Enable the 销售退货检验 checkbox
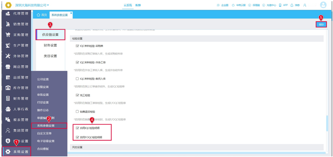The image size is (333, 157). [77, 111]
